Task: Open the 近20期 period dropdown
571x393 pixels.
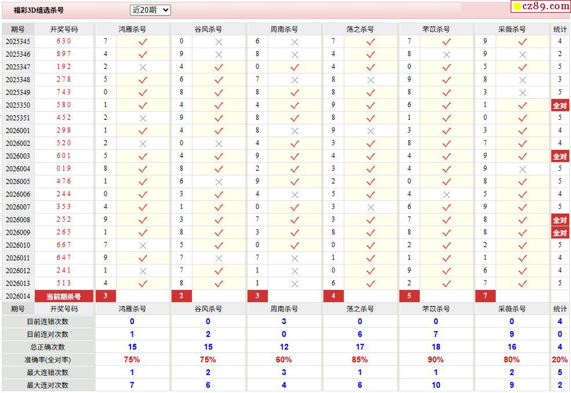Action: (x=150, y=10)
